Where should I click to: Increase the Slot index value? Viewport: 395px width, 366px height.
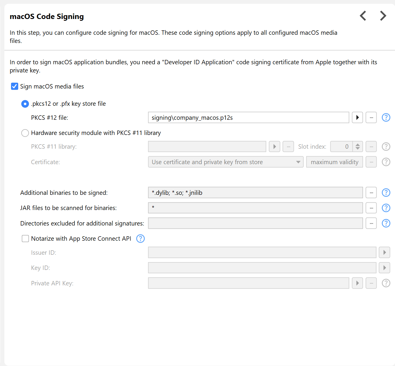[x=358, y=145]
